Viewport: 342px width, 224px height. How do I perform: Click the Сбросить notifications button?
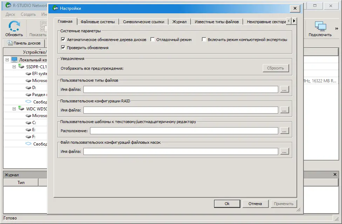(x=276, y=68)
